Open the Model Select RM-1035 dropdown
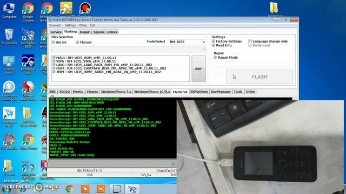 [x=188, y=42]
